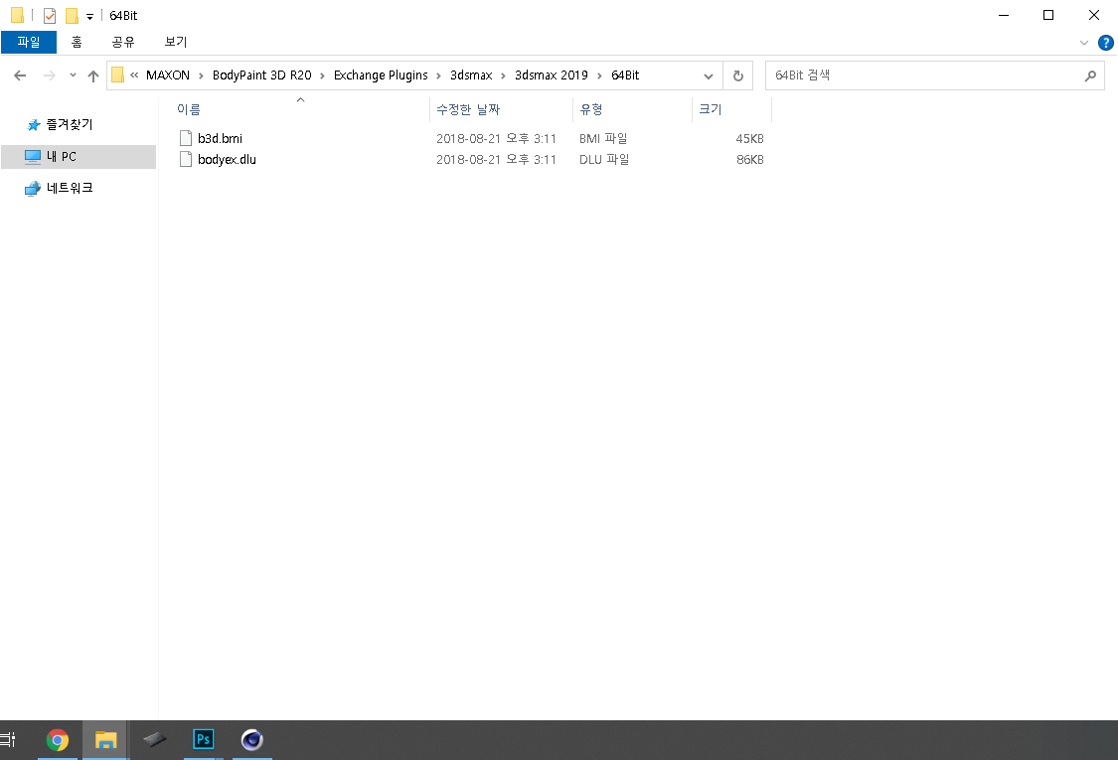Image resolution: width=1118 pixels, height=760 pixels.
Task: Open subfolder arrow after MAXON
Action: point(201,76)
